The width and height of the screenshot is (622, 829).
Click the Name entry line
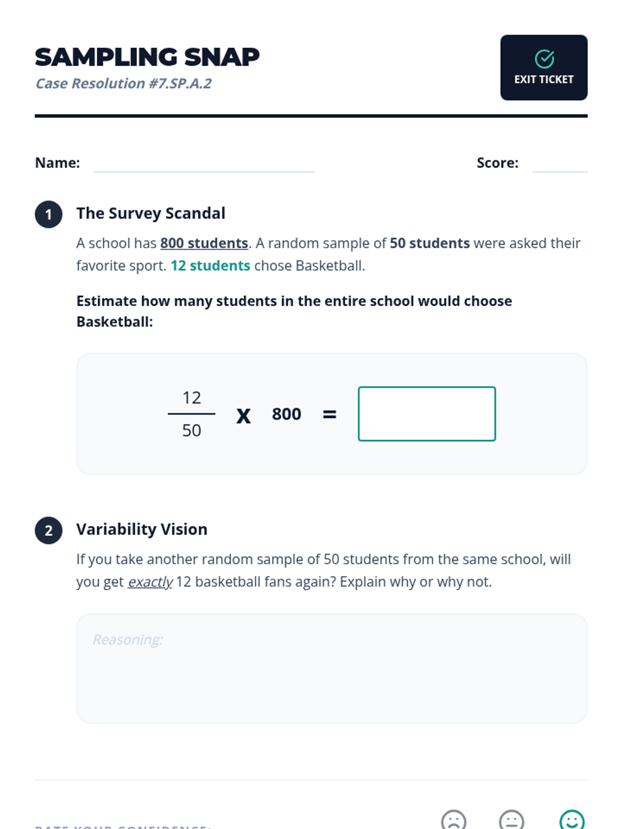[204, 165]
